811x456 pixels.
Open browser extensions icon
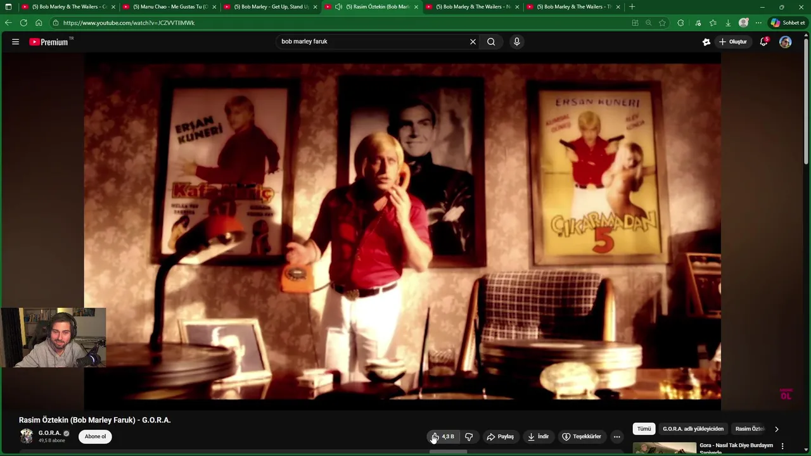680,23
